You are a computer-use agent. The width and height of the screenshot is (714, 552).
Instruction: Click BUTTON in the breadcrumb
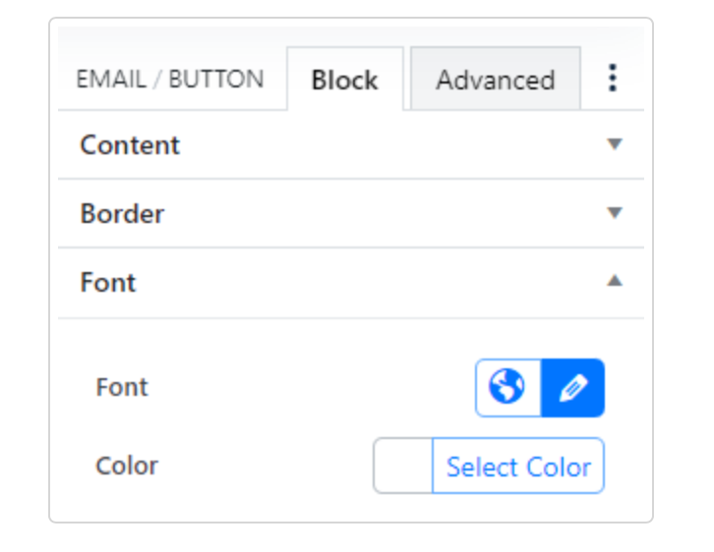[x=215, y=80]
